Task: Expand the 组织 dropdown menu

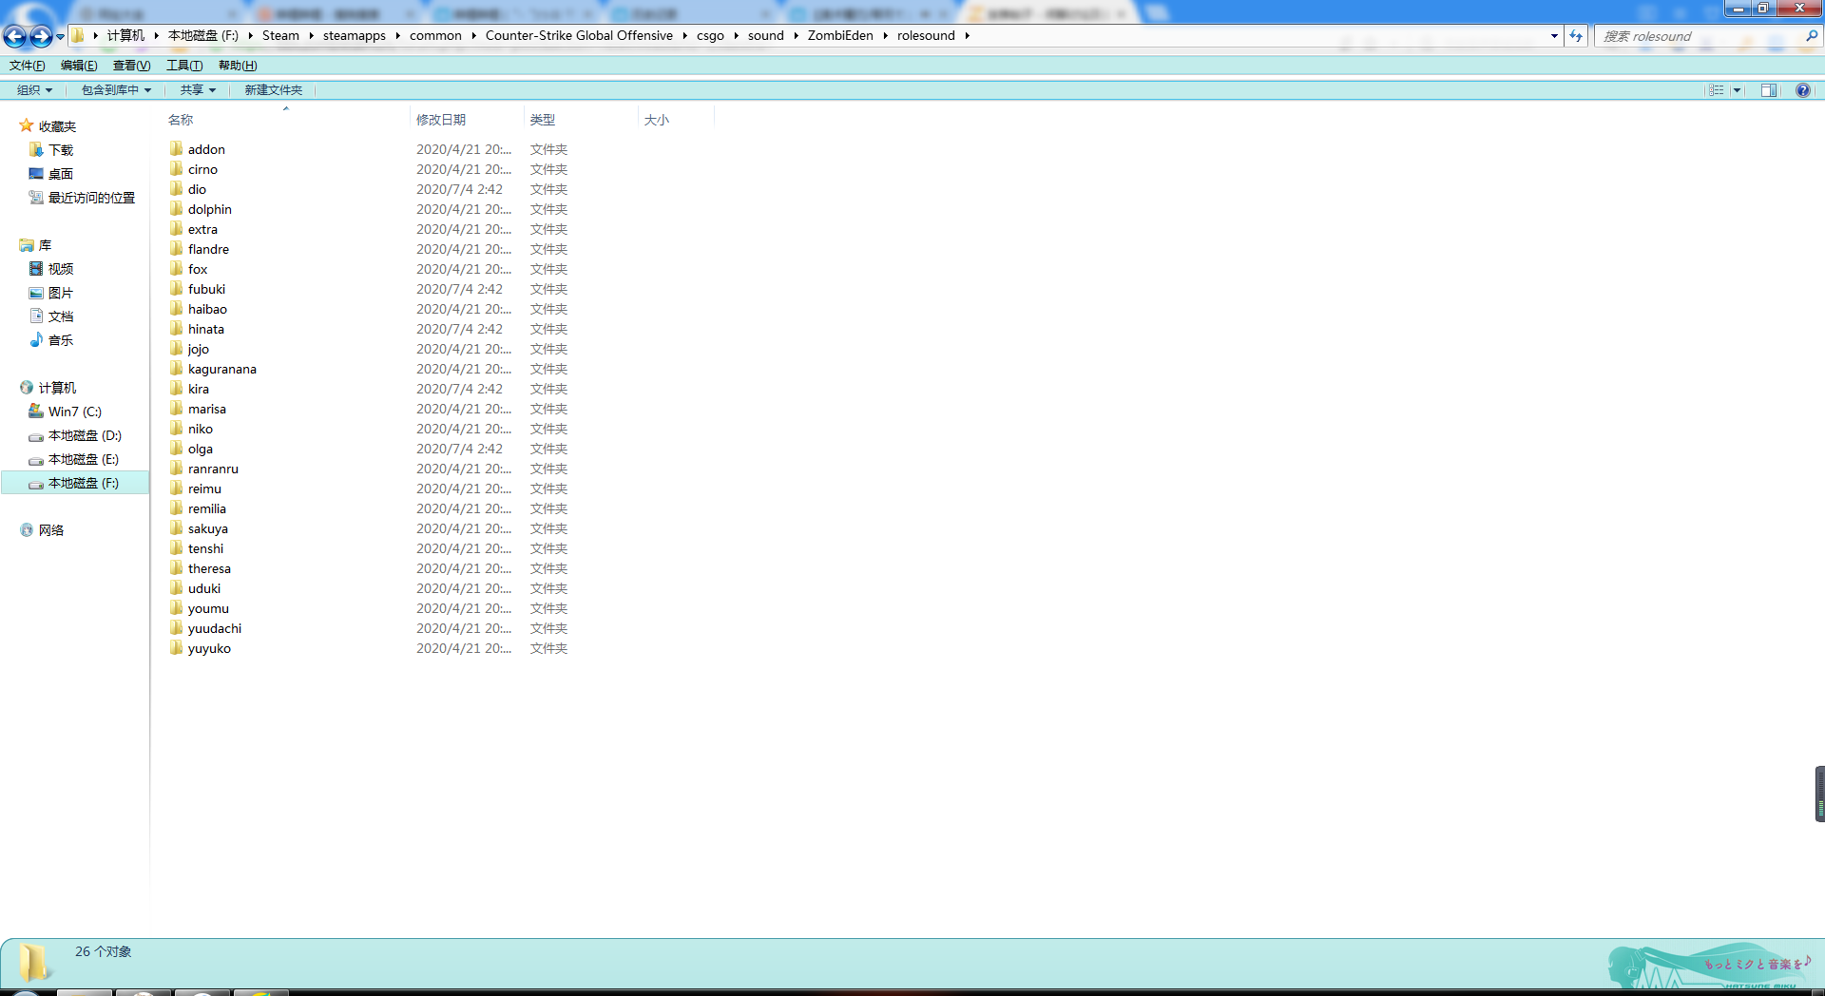Action: coord(34,90)
